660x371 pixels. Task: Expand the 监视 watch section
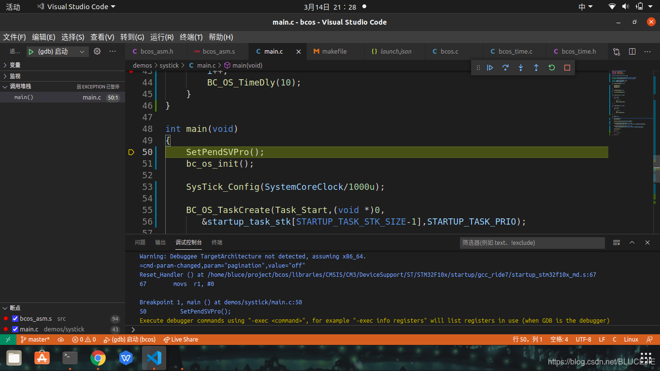coord(62,76)
